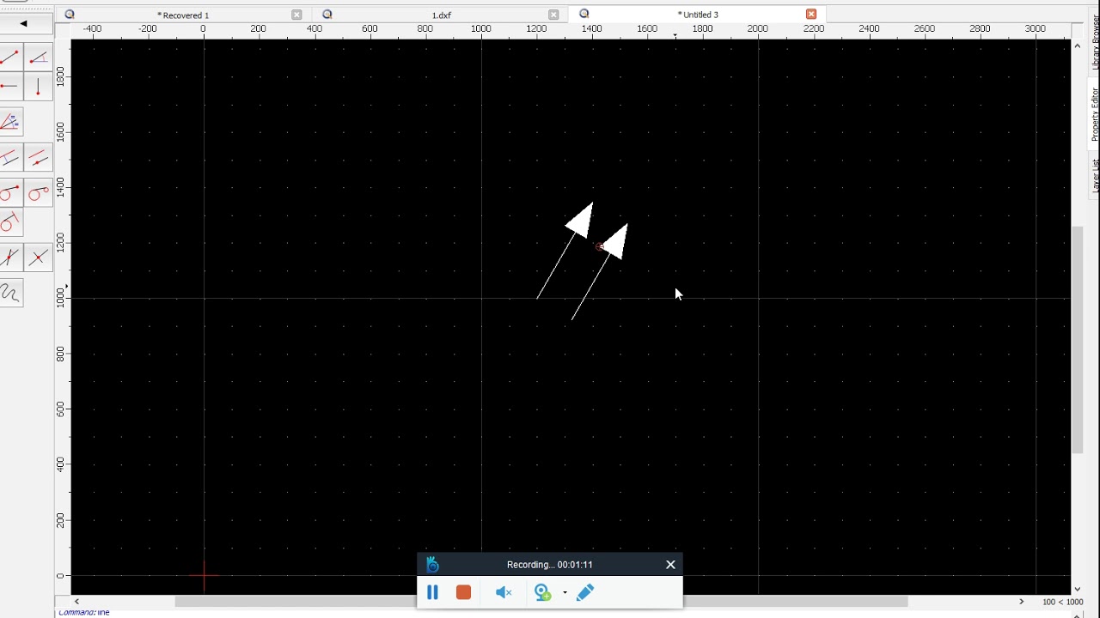Viewport: 1100px width, 618px height.
Task: Select the Vertical Line tool
Action: click(x=39, y=87)
